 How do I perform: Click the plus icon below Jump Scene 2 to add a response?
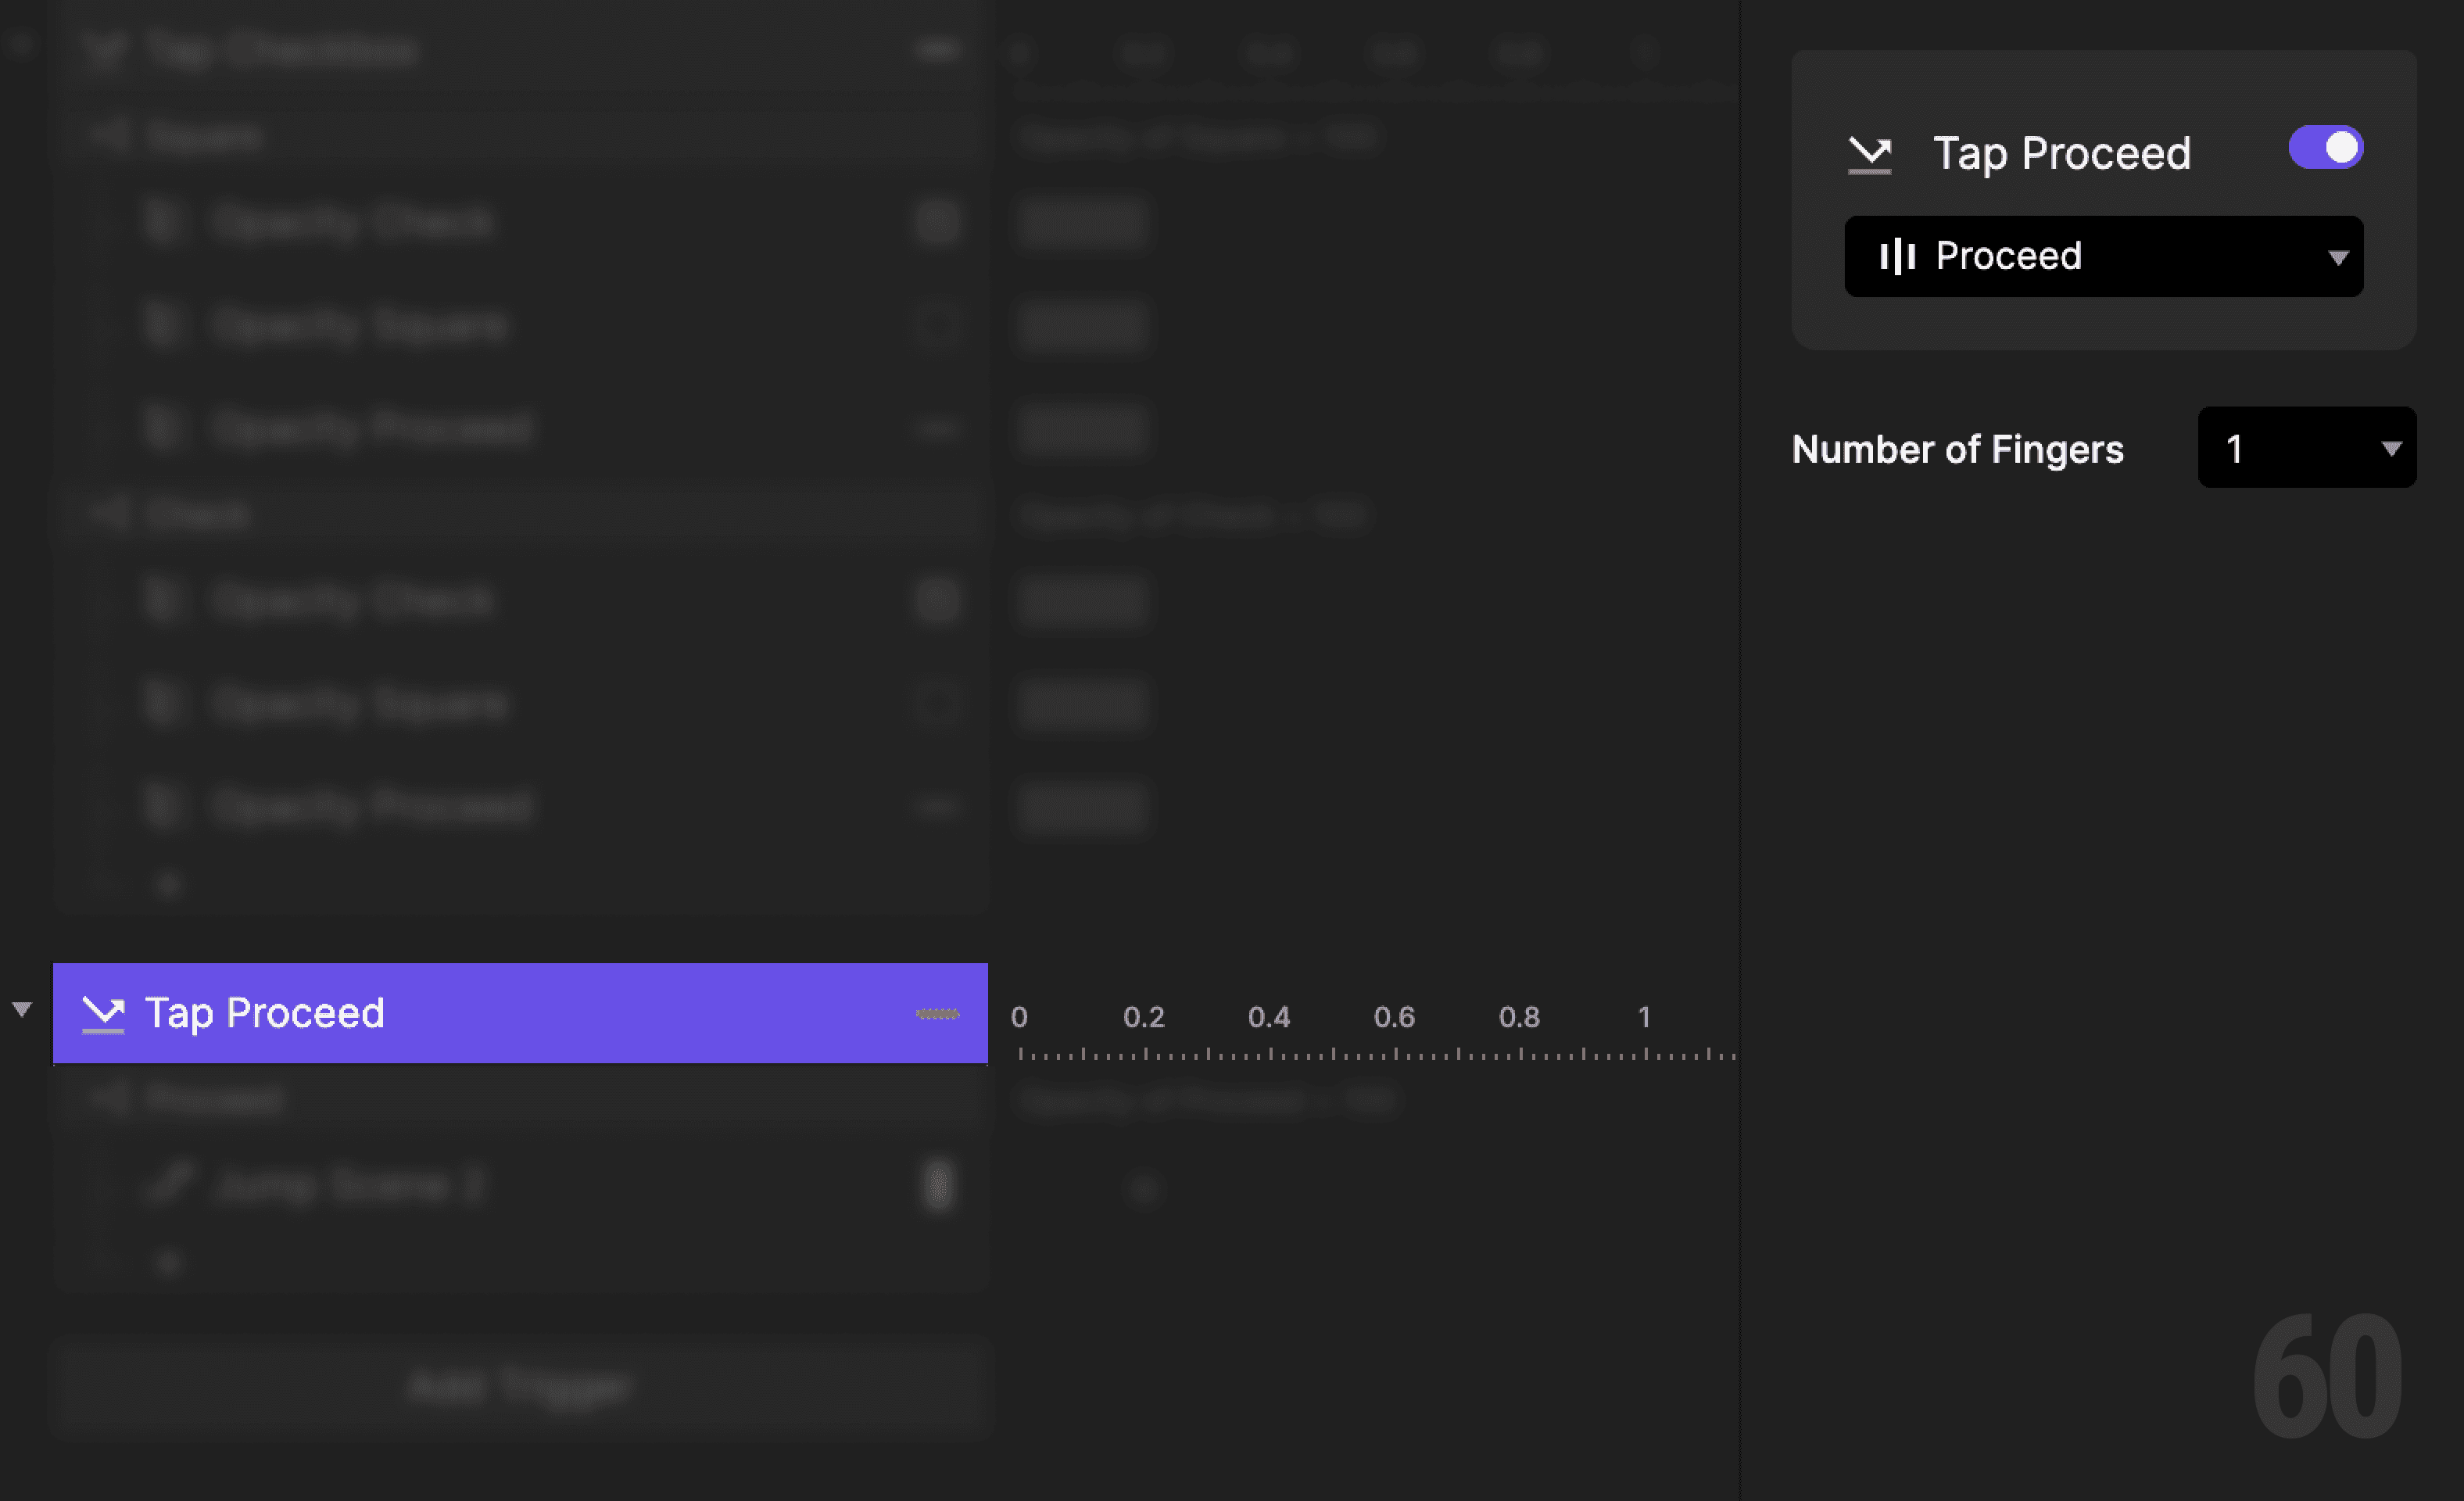pos(168,1261)
